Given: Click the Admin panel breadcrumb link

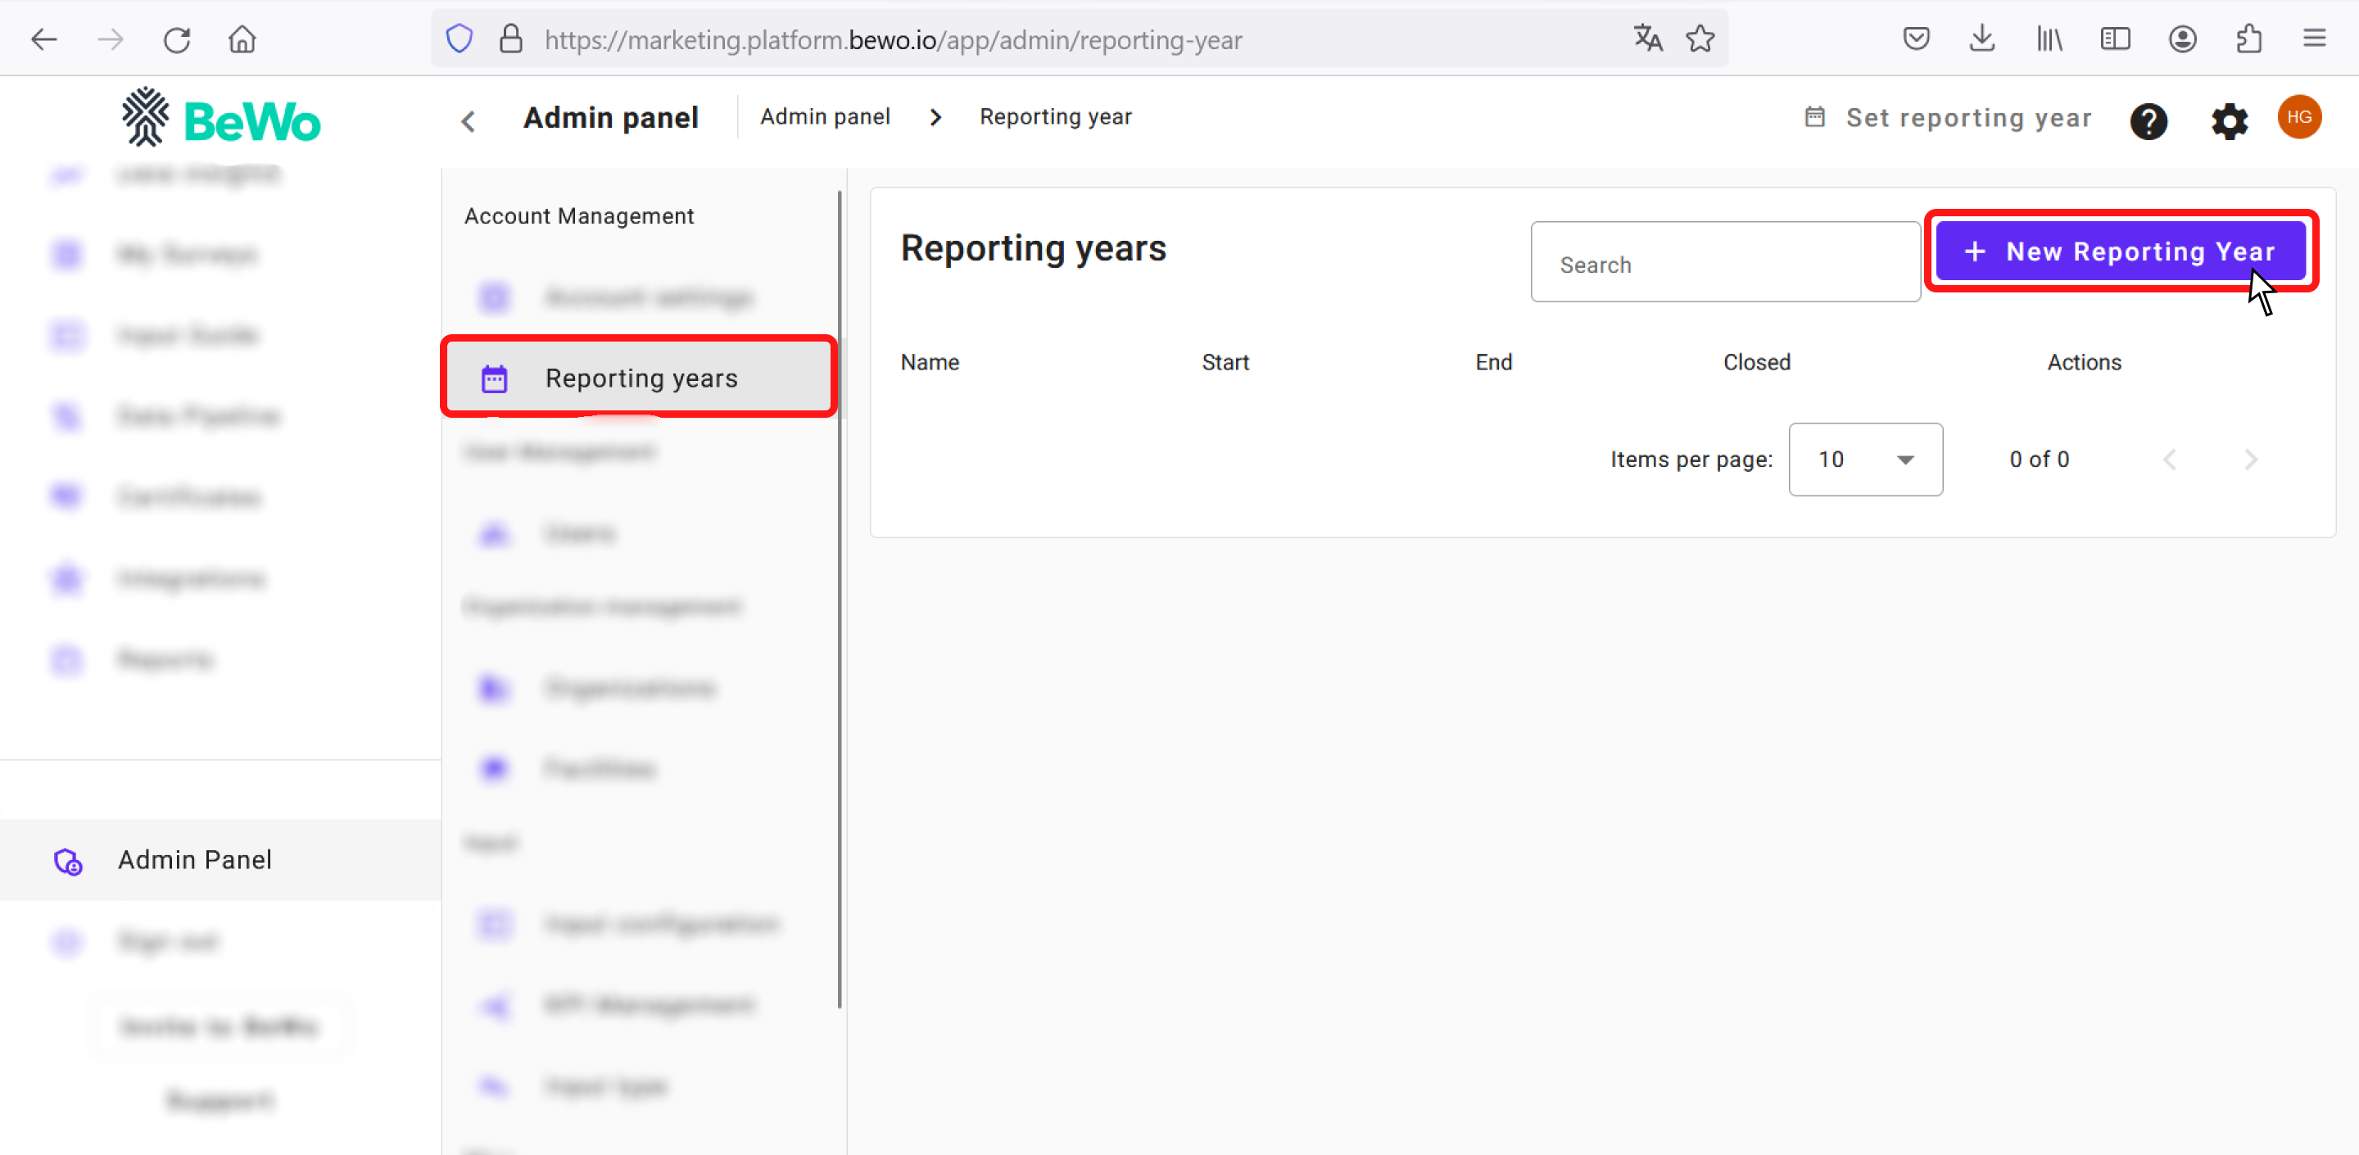Looking at the screenshot, I should 825,117.
